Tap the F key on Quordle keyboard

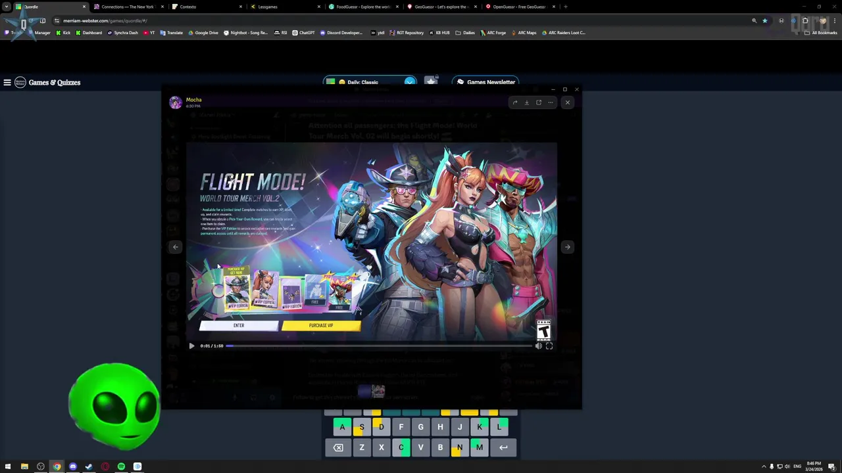pos(401,427)
